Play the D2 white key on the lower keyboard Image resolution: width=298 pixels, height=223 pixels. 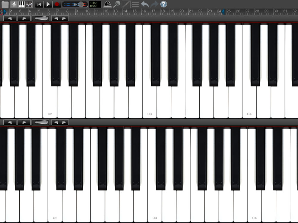pyautogui.click(x=69, y=207)
